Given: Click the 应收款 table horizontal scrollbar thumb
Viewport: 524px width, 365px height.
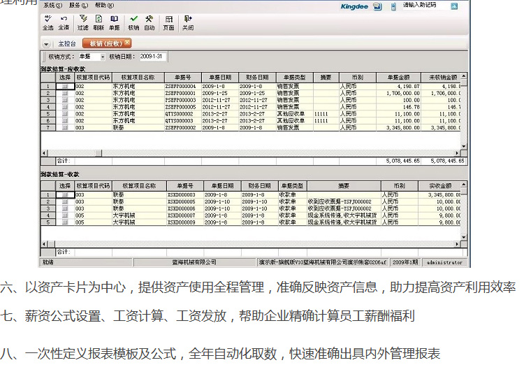Looking at the screenshot, I should pos(99,153).
